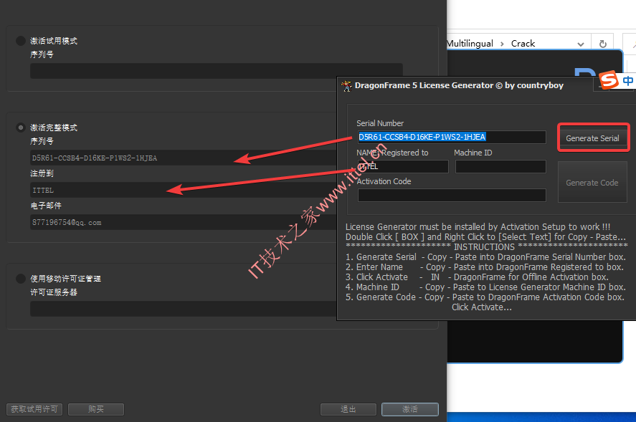This screenshot has width=636, height=422.
Task: Click the chevron between Multilingual and Crack
Action: [x=502, y=44]
